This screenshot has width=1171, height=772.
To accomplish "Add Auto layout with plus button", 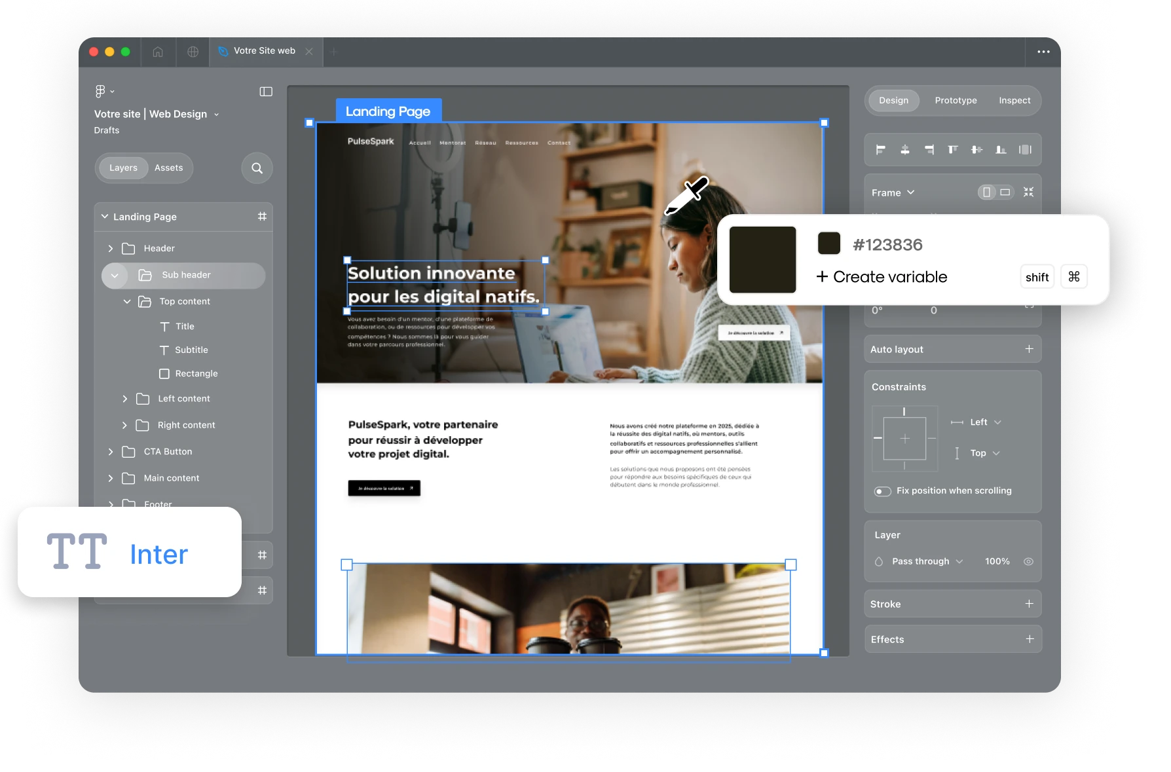I will point(1029,349).
